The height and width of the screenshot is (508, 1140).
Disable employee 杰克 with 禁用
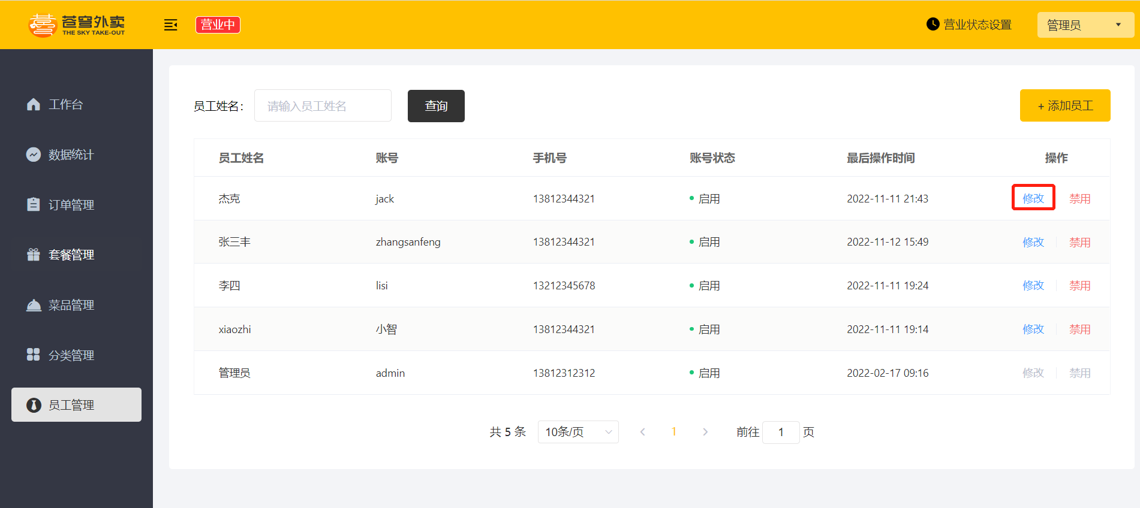click(1079, 198)
